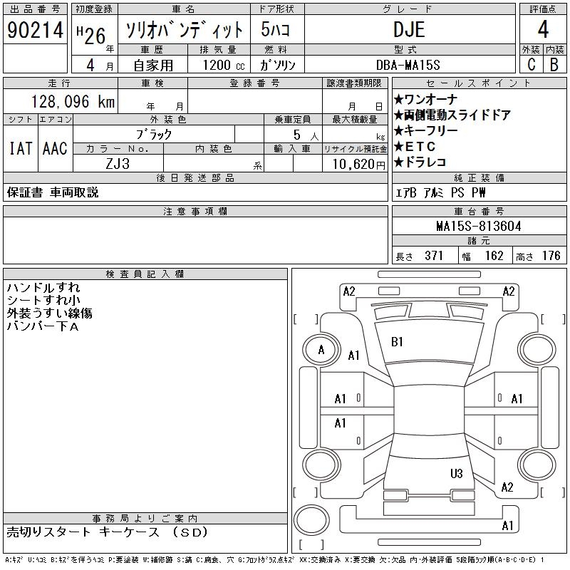Select the 諸元 header

[x=479, y=241]
